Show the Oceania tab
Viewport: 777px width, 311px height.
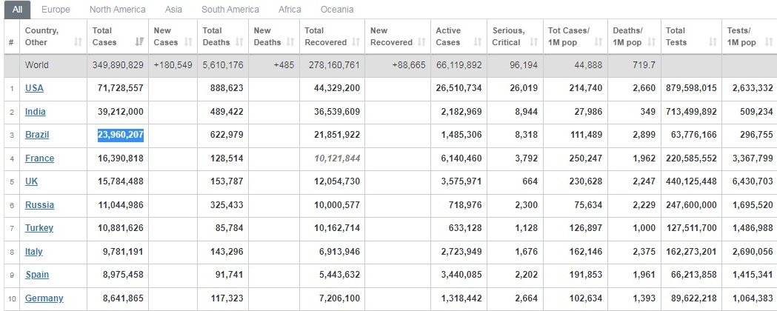click(x=337, y=10)
